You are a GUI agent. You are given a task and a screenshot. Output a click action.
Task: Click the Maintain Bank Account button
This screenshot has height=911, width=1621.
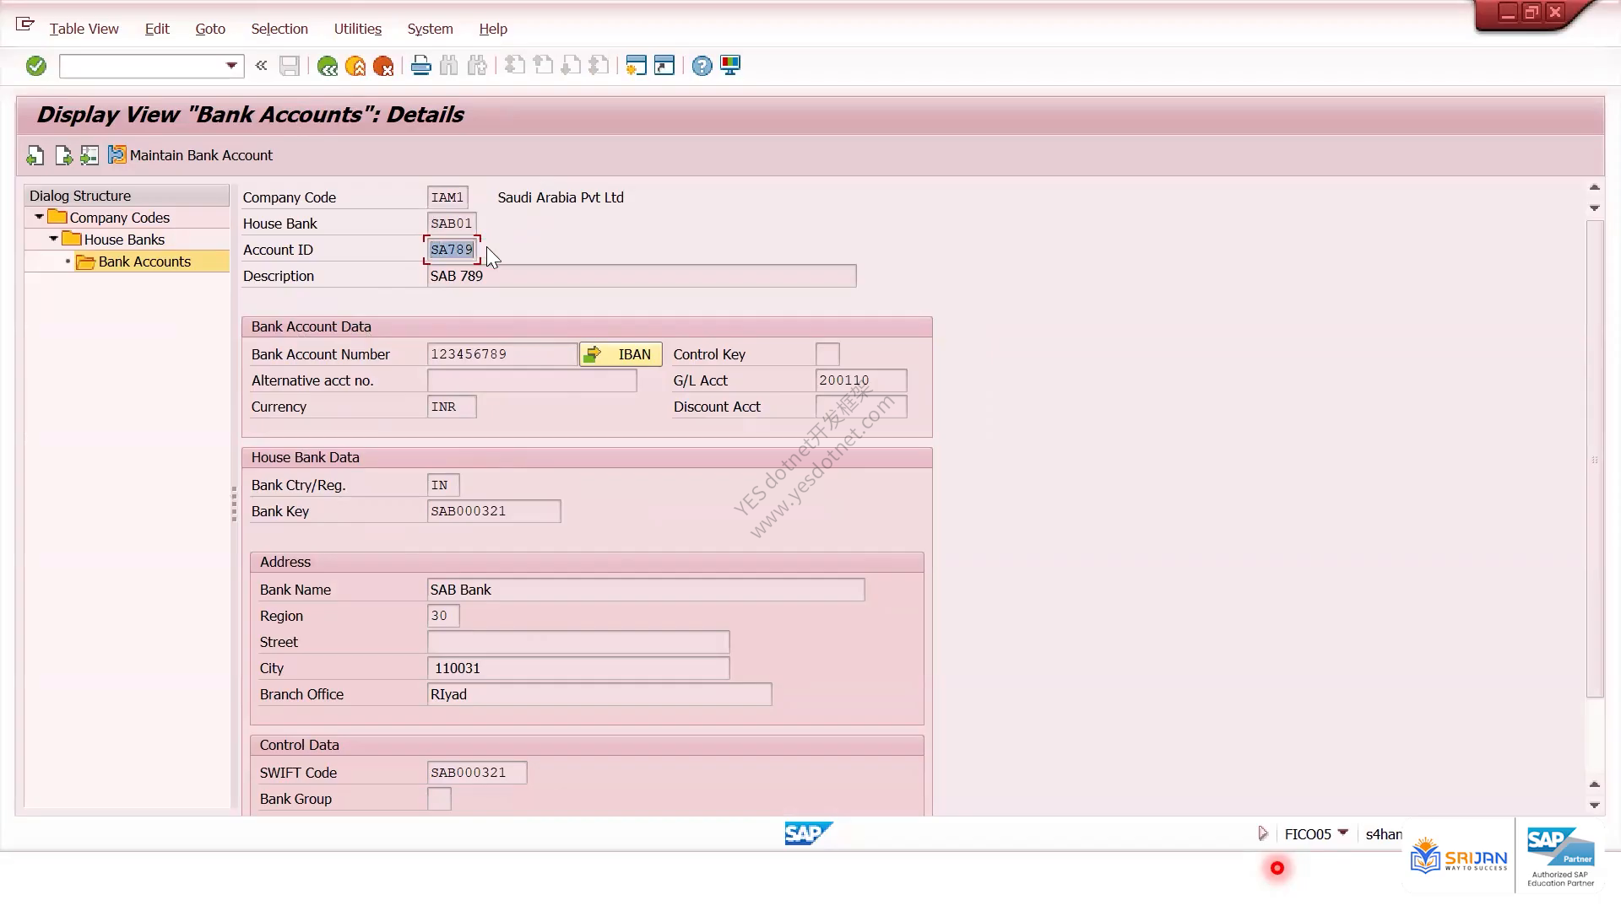pos(191,155)
